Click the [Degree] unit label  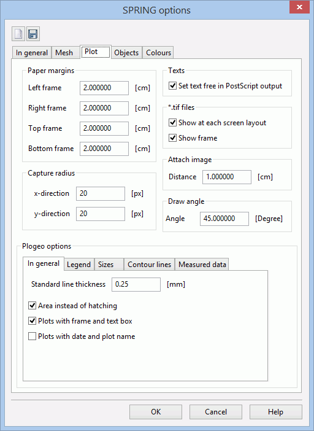(x=269, y=219)
